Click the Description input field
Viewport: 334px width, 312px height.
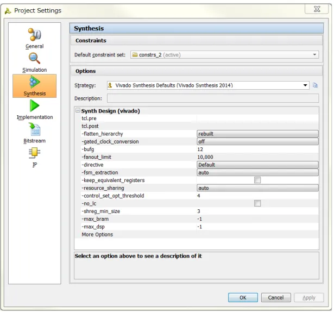tap(213, 98)
